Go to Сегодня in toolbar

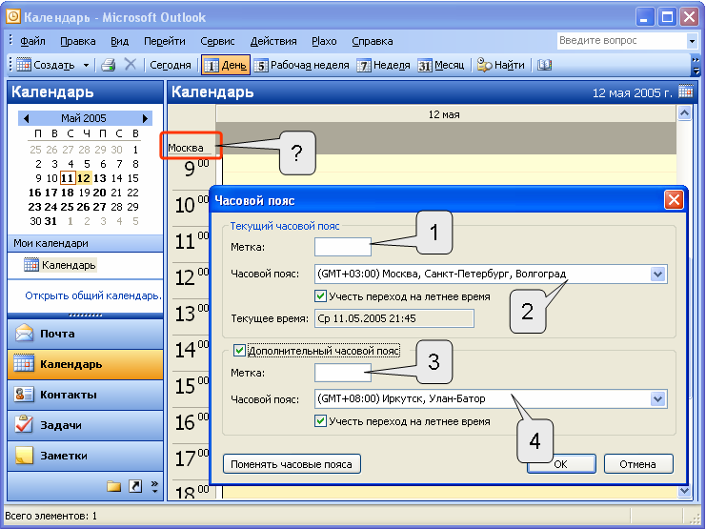(x=171, y=66)
